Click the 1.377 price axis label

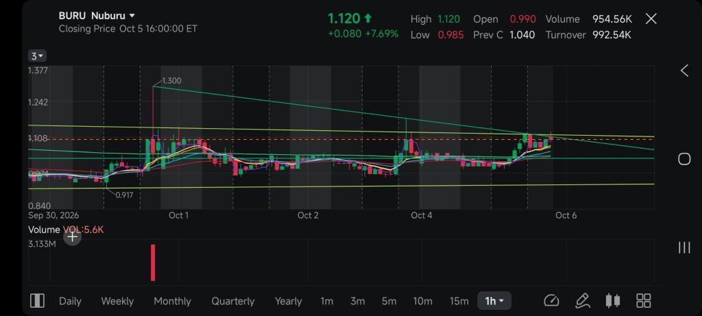38,71
